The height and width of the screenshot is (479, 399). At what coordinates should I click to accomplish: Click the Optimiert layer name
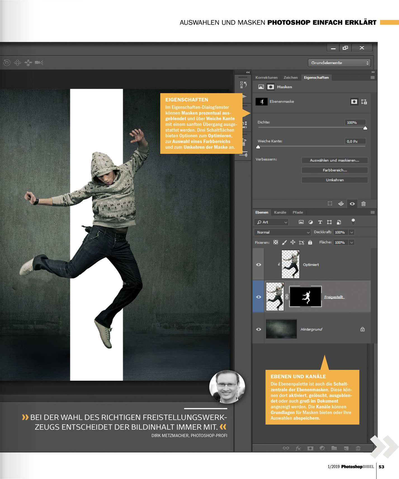[x=311, y=265]
